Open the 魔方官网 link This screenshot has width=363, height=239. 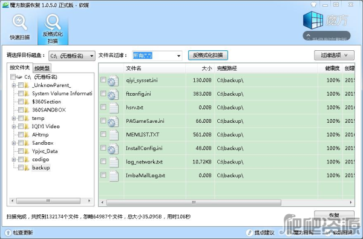tap(303, 232)
